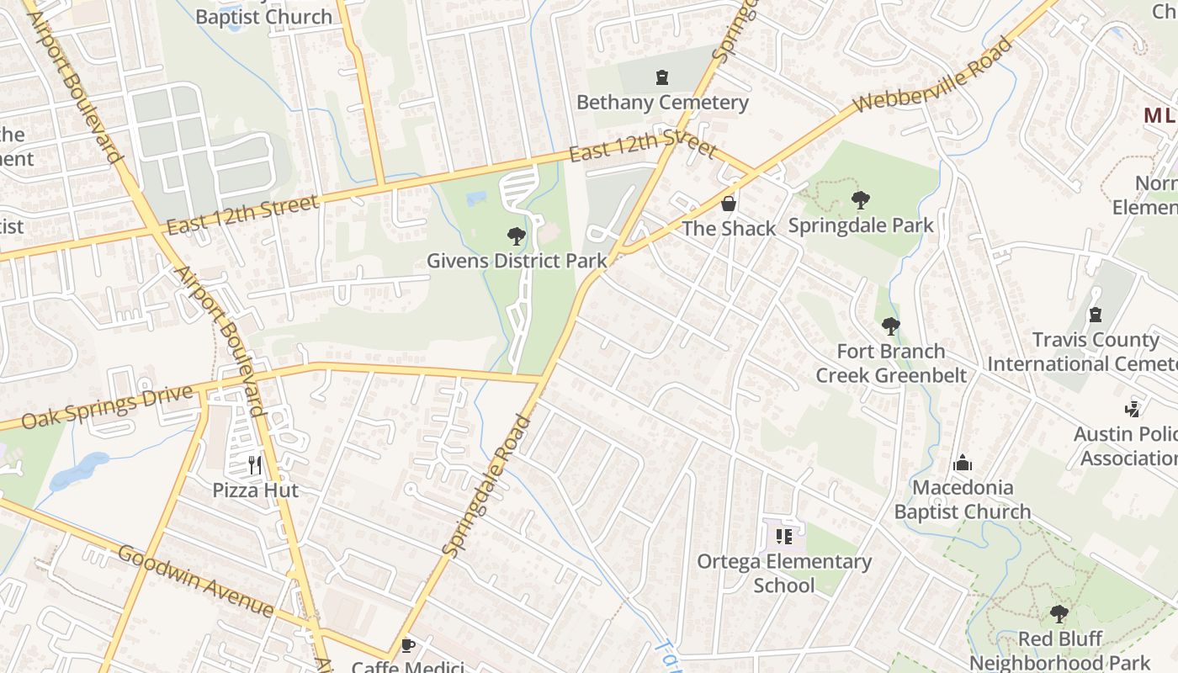Click the Pizza Hut text label

[x=255, y=490]
